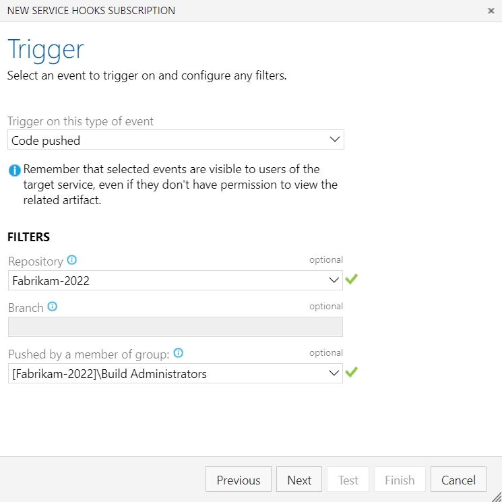Click the dialog resize grip corner
Image resolution: width=502 pixels, height=502 pixels.
point(497,497)
